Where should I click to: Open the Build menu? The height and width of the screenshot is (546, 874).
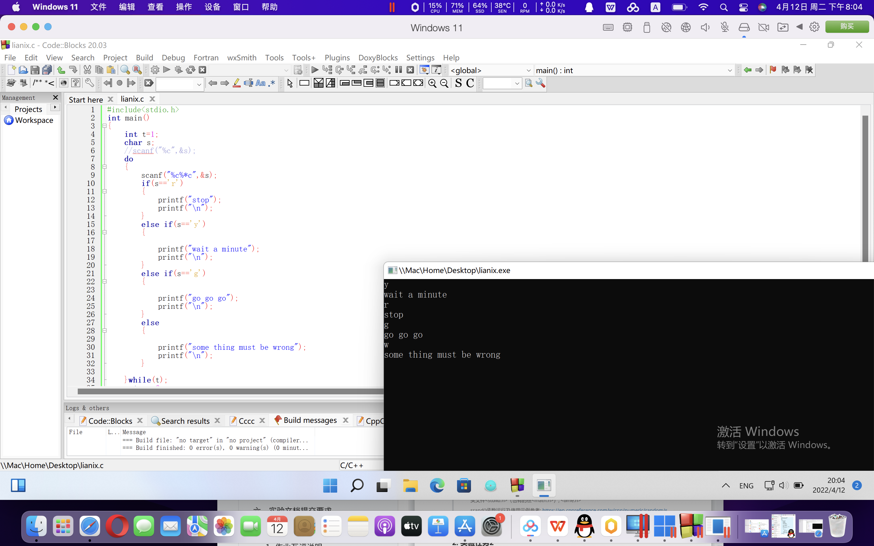[x=144, y=58]
